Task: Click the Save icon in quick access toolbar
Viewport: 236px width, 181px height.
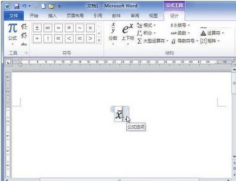Action: [x=16, y=6]
